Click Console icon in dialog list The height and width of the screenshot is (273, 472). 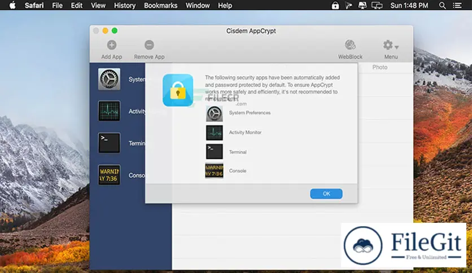215,171
